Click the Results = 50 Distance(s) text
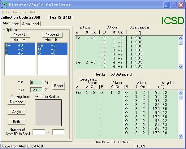The width and height of the screenshot is (186, 149). (x=113, y=74)
